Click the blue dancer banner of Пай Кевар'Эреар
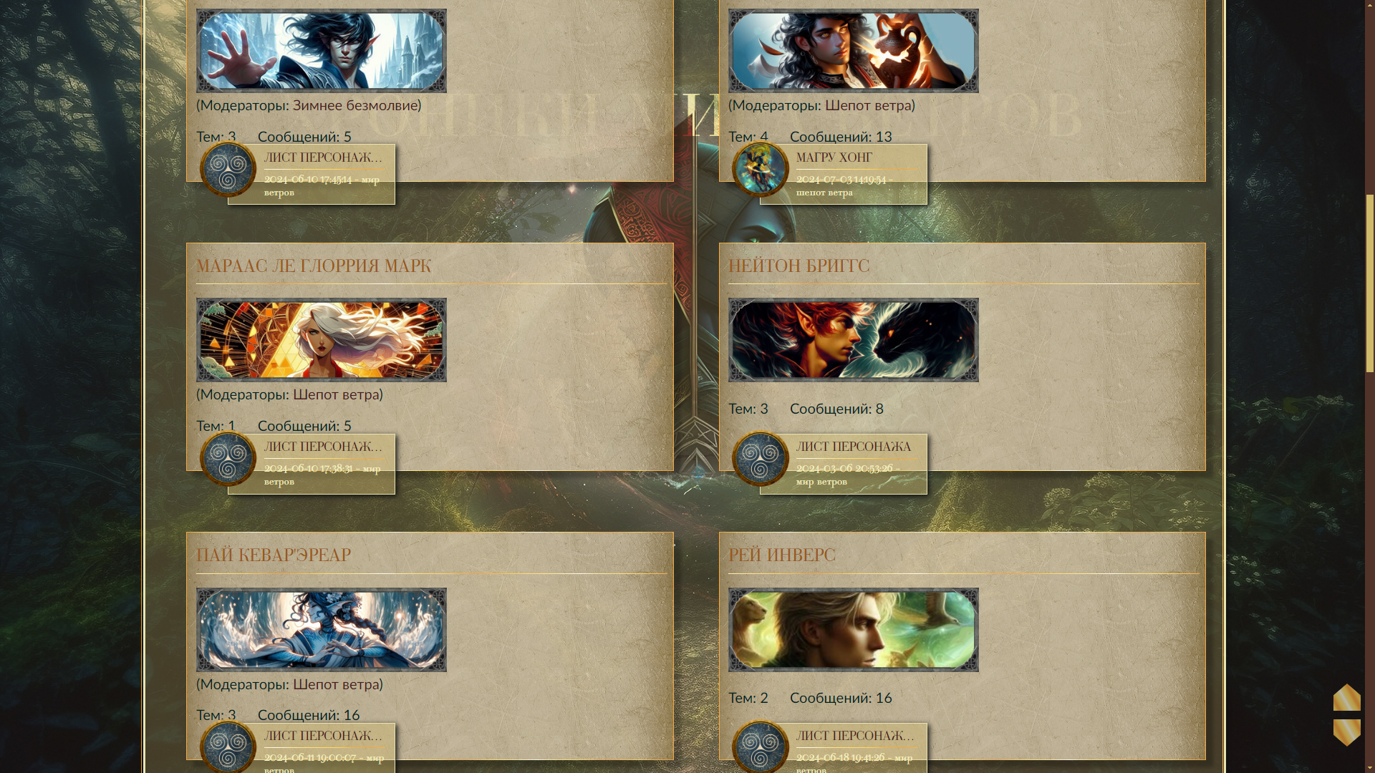 (322, 630)
